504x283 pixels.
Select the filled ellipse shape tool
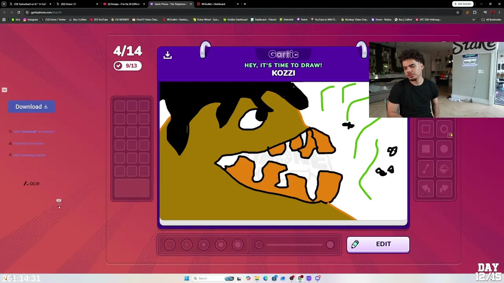pyautogui.click(x=444, y=149)
